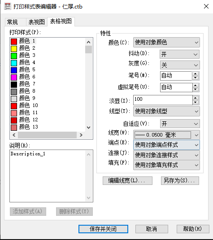
Task: Open help with the 帮助(H) button
Action: [x=193, y=229]
